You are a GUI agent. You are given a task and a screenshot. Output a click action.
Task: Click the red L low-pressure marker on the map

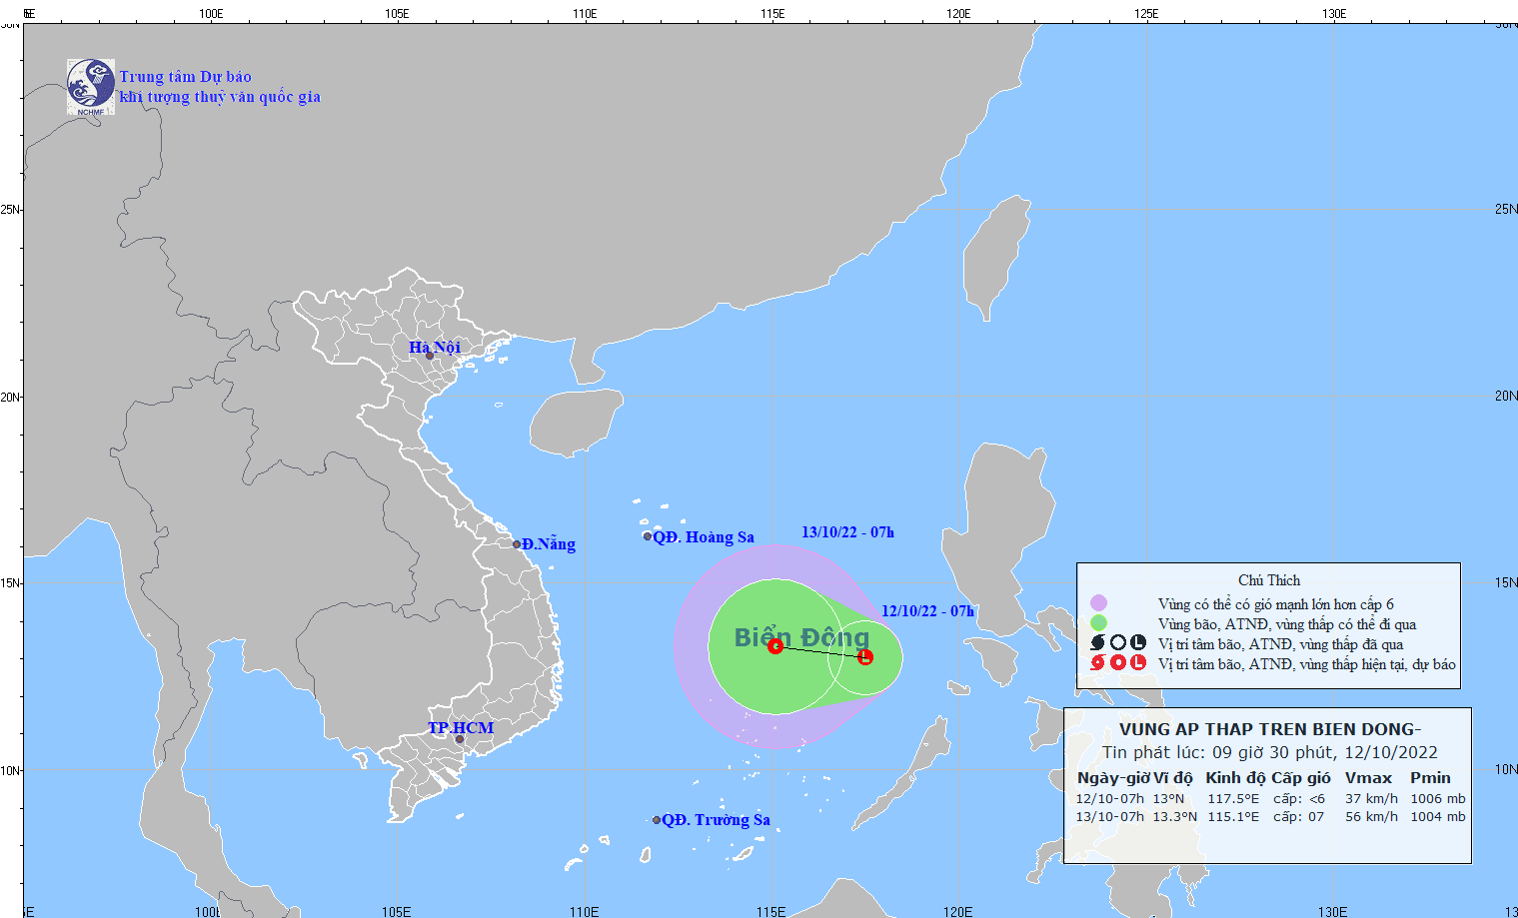[865, 656]
